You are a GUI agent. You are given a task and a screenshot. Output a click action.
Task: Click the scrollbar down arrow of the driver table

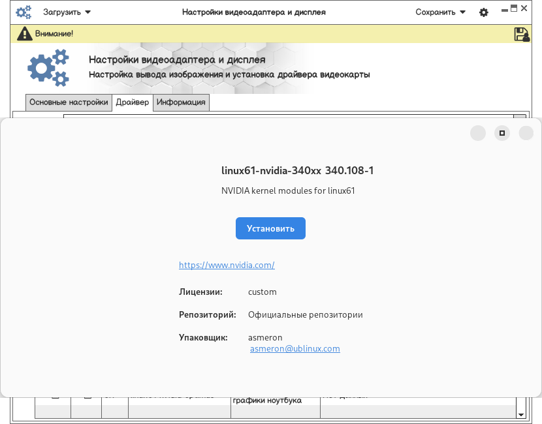pyautogui.click(x=521, y=415)
